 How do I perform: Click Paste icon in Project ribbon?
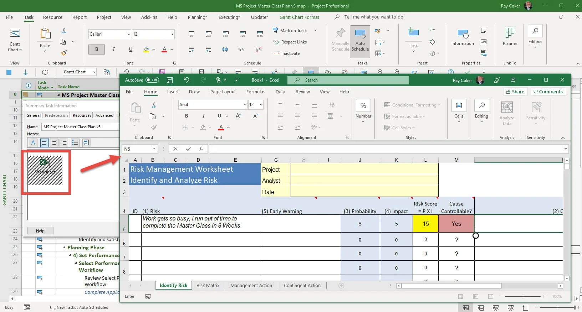pyautogui.click(x=45, y=34)
